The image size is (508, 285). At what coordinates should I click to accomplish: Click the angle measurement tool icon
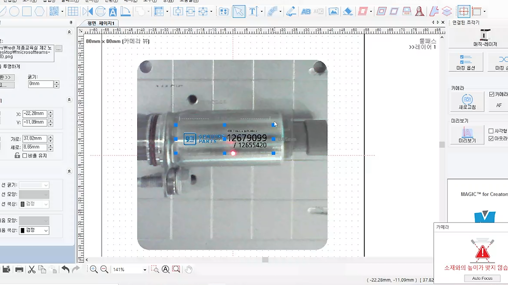(125, 11)
